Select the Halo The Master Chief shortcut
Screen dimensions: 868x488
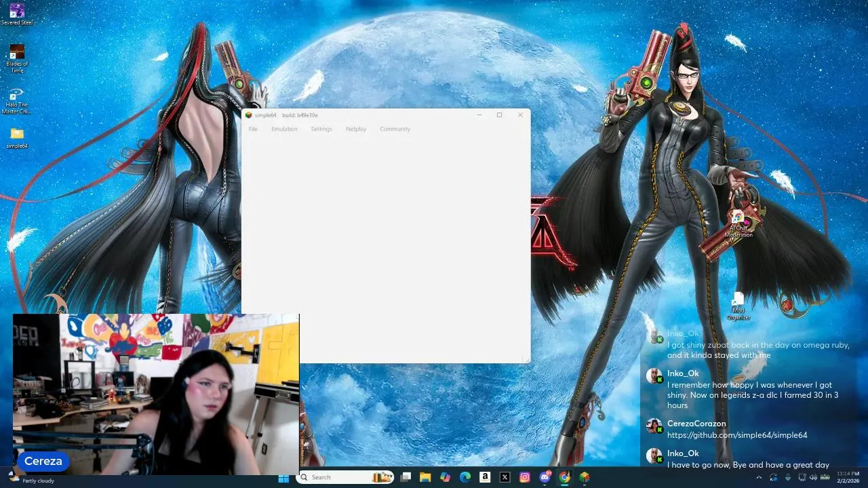tap(17, 100)
